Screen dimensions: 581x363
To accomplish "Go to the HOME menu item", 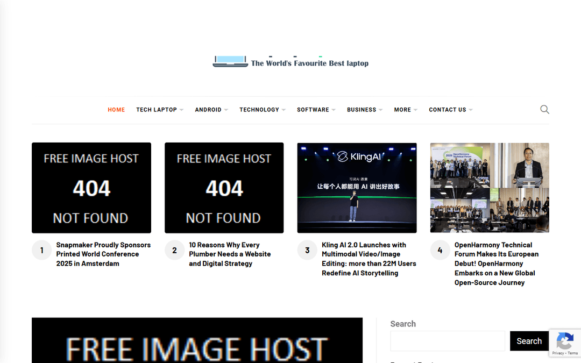I will (x=116, y=110).
